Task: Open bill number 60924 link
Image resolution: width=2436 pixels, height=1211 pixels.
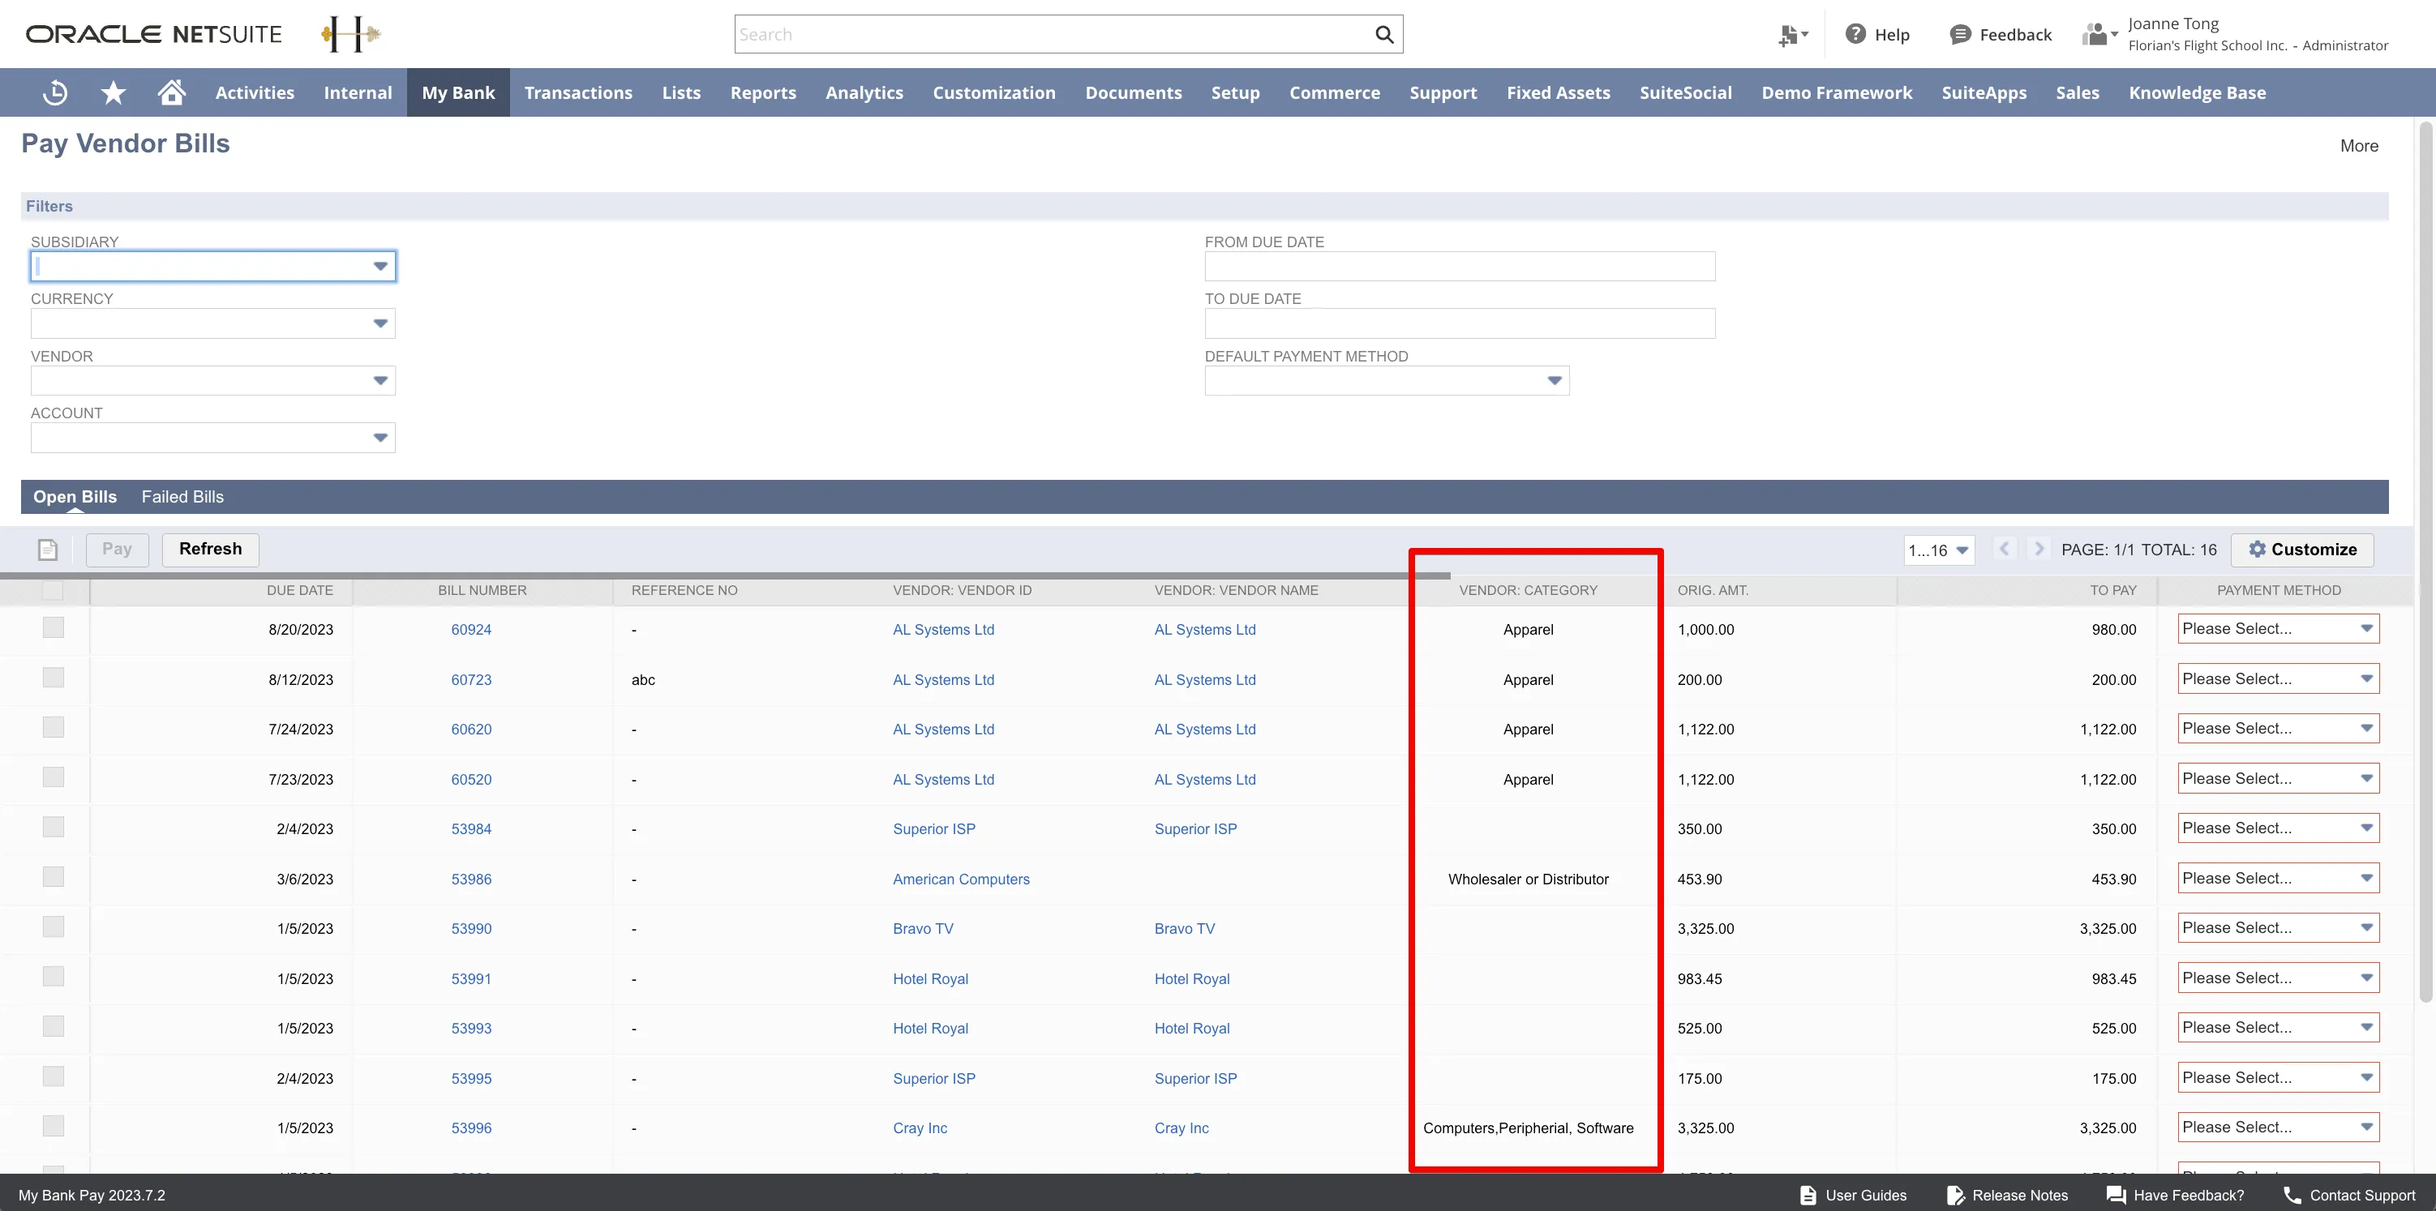Action: click(471, 630)
